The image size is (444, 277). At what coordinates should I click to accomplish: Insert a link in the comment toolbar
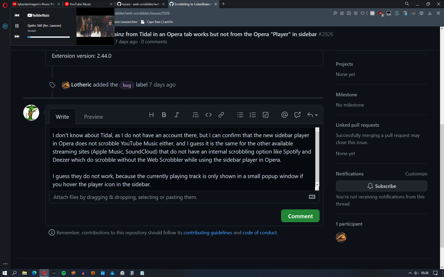pyautogui.click(x=221, y=115)
